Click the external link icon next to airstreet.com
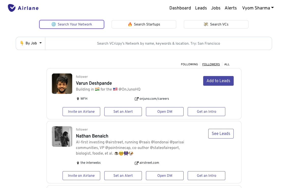This screenshot has width=282, height=188. pos(137,163)
